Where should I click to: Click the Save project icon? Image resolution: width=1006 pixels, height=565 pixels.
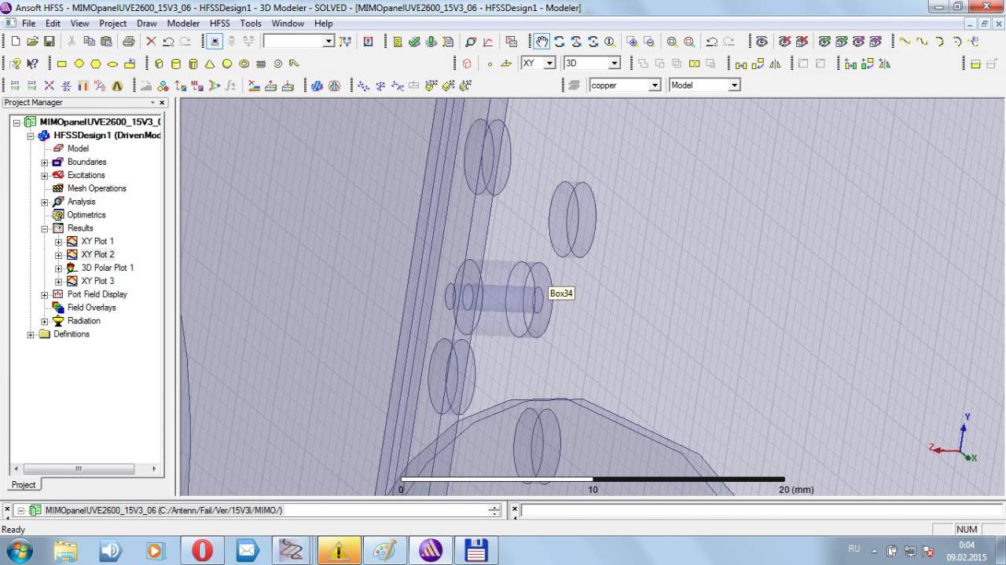49,42
